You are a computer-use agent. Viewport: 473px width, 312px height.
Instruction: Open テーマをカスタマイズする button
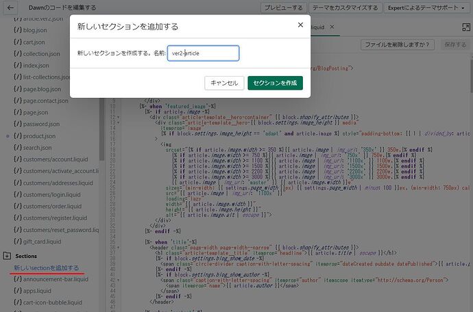click(345, 8)
